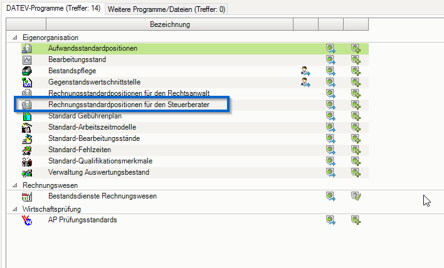Viewport: 444px width, 268px height.
Task: Click the Bezeichnung column header
Action: pos(169,24)
